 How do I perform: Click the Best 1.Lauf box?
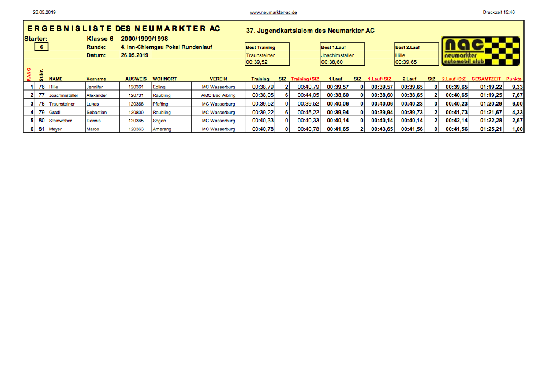342,54
